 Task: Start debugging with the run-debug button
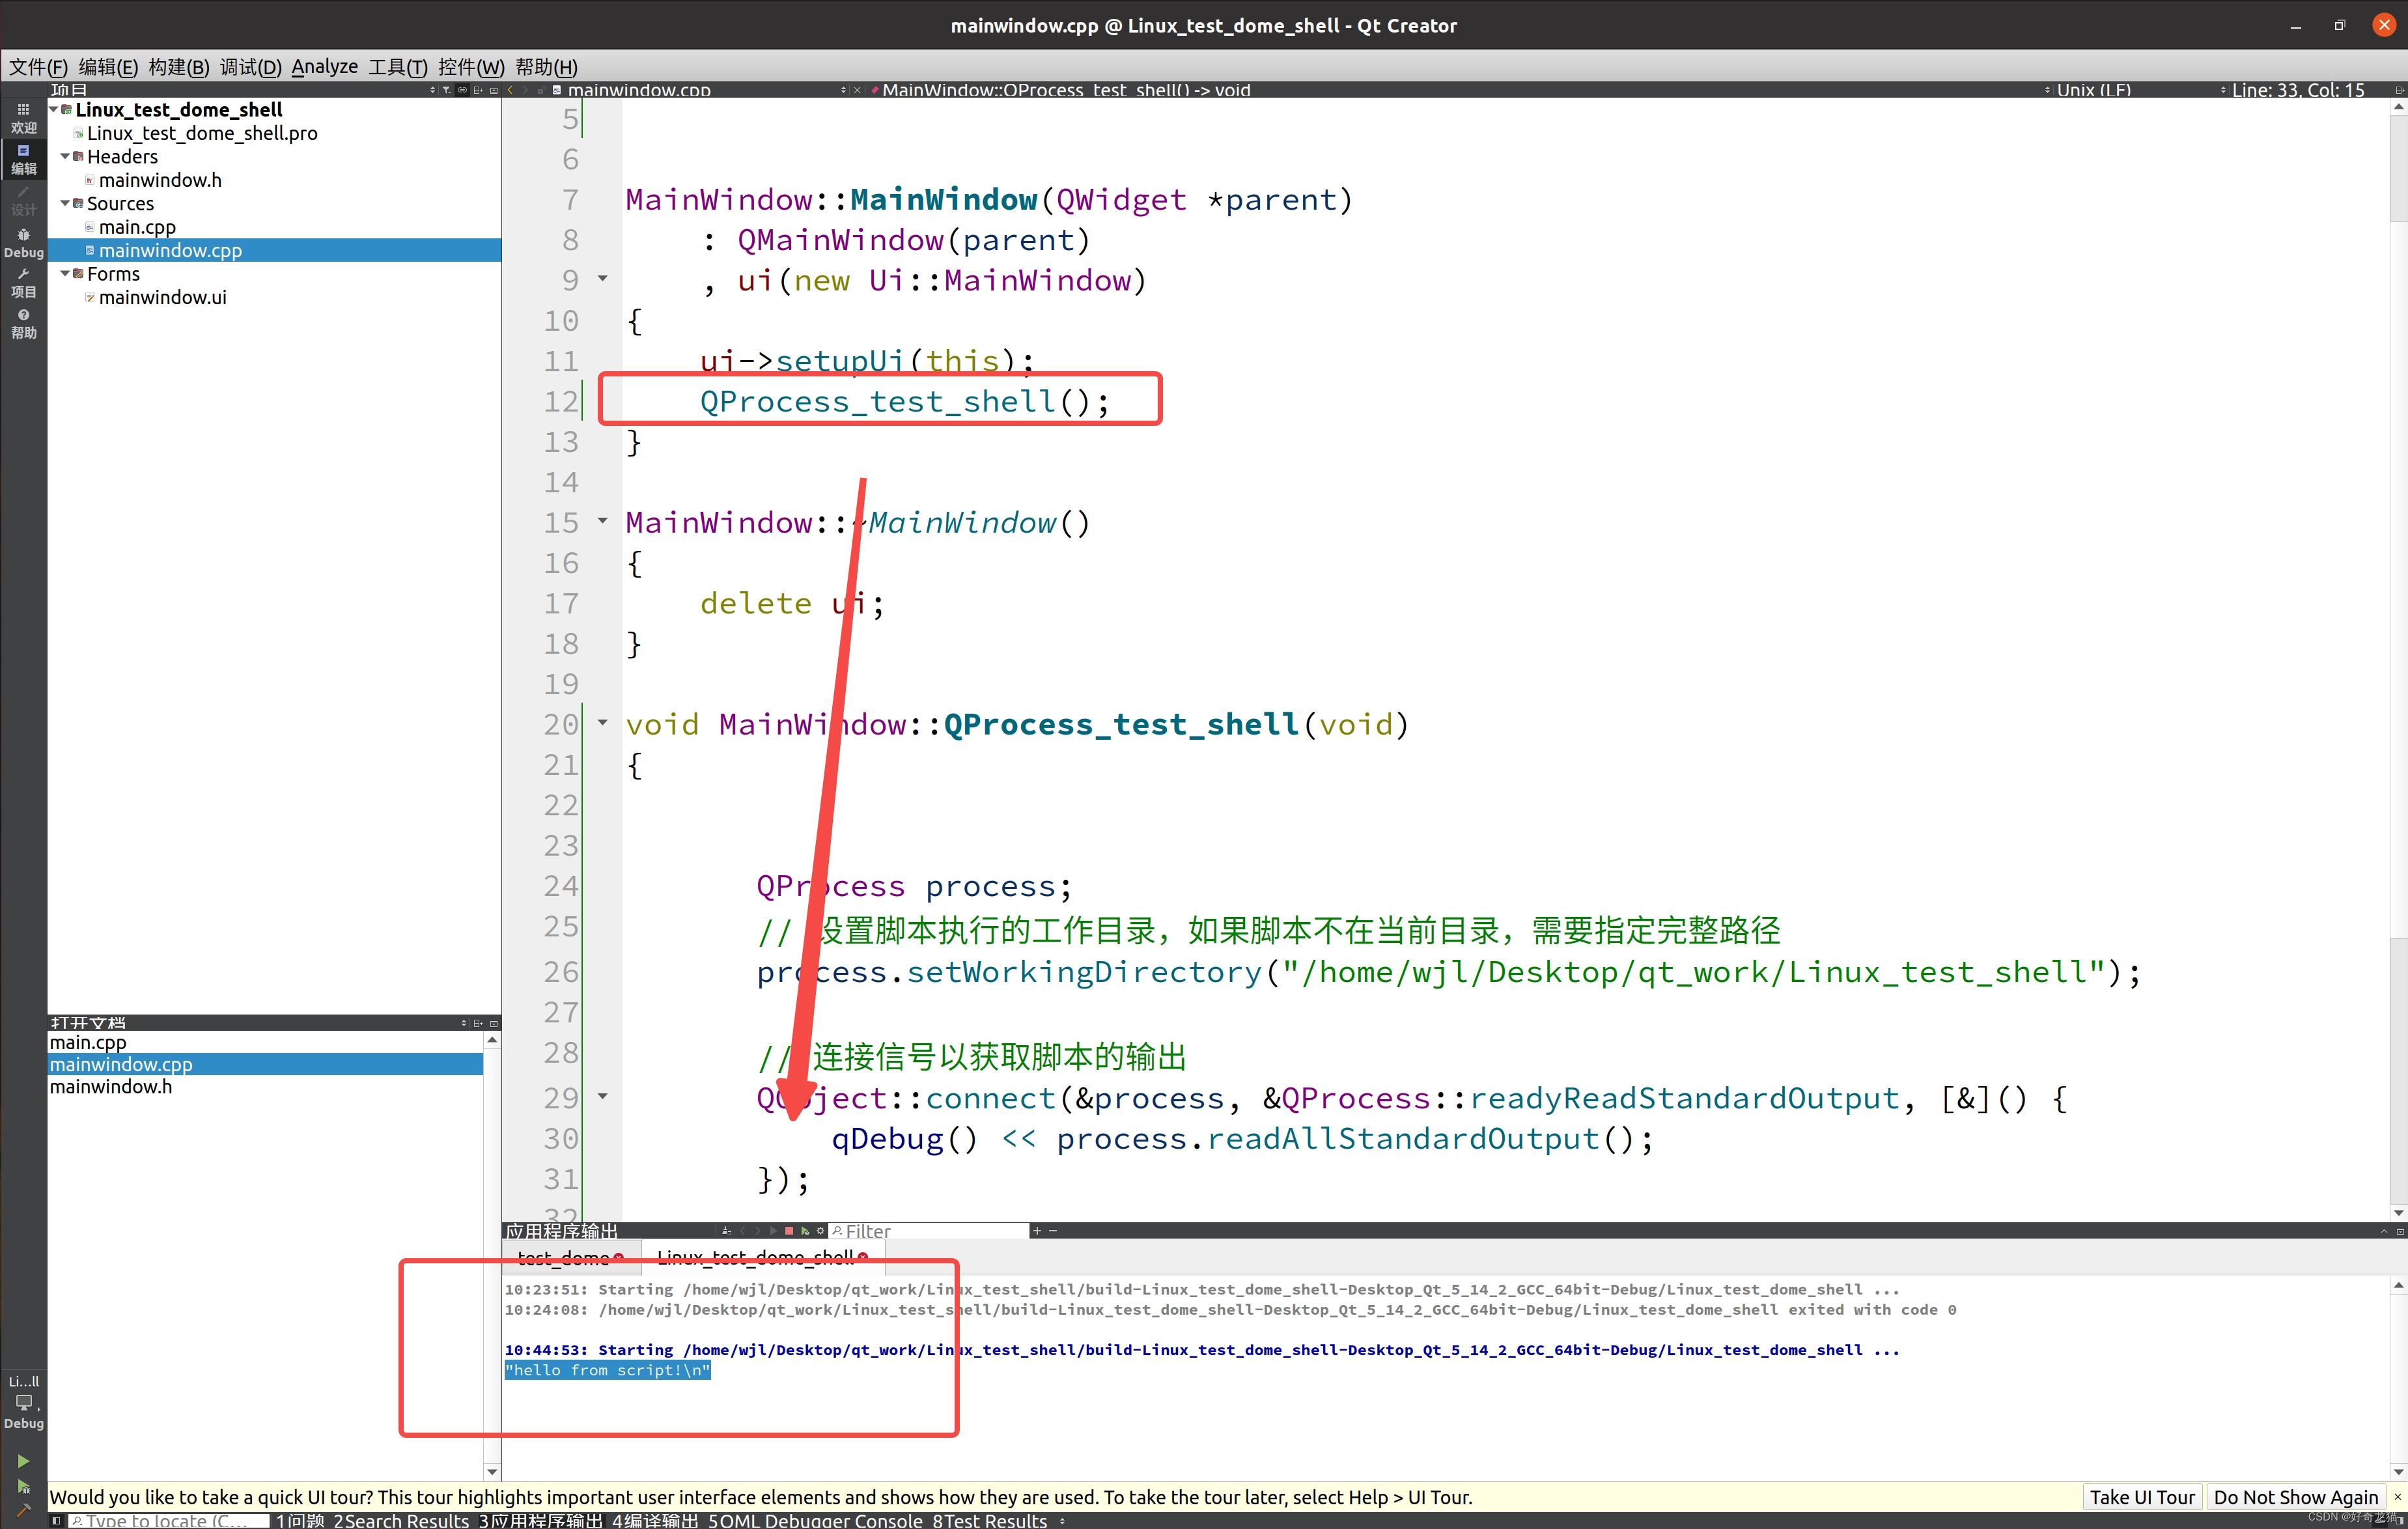(23, 1486)
